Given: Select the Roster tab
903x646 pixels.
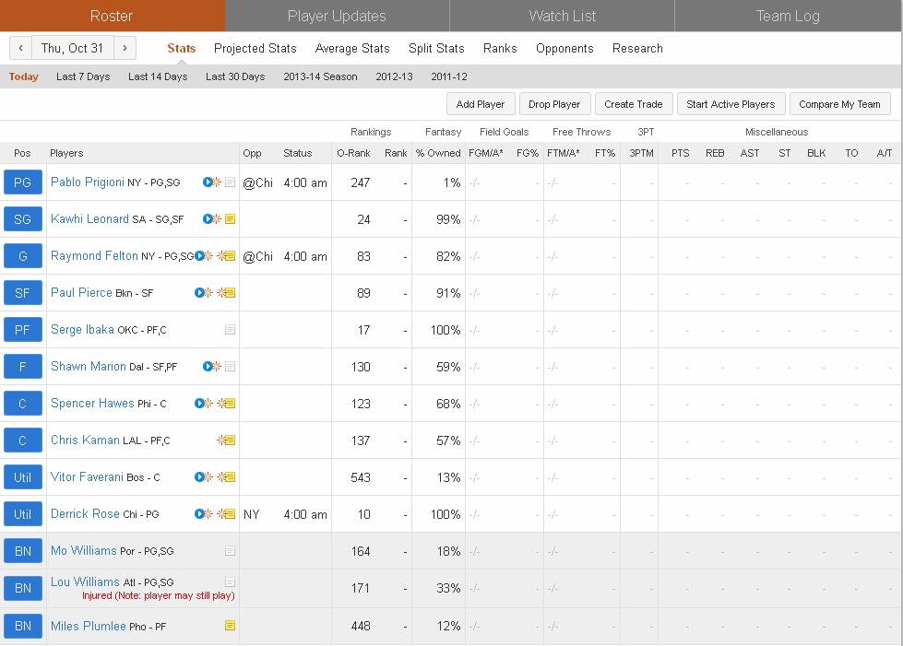Looking at the screenshot, I should [112, 16].
